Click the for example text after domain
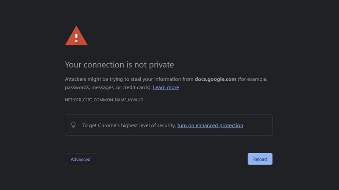Screen dimensions: 339x190 point(253,79)
